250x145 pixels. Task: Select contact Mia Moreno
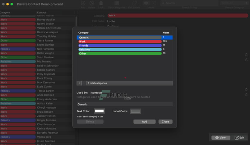point(44,61)
